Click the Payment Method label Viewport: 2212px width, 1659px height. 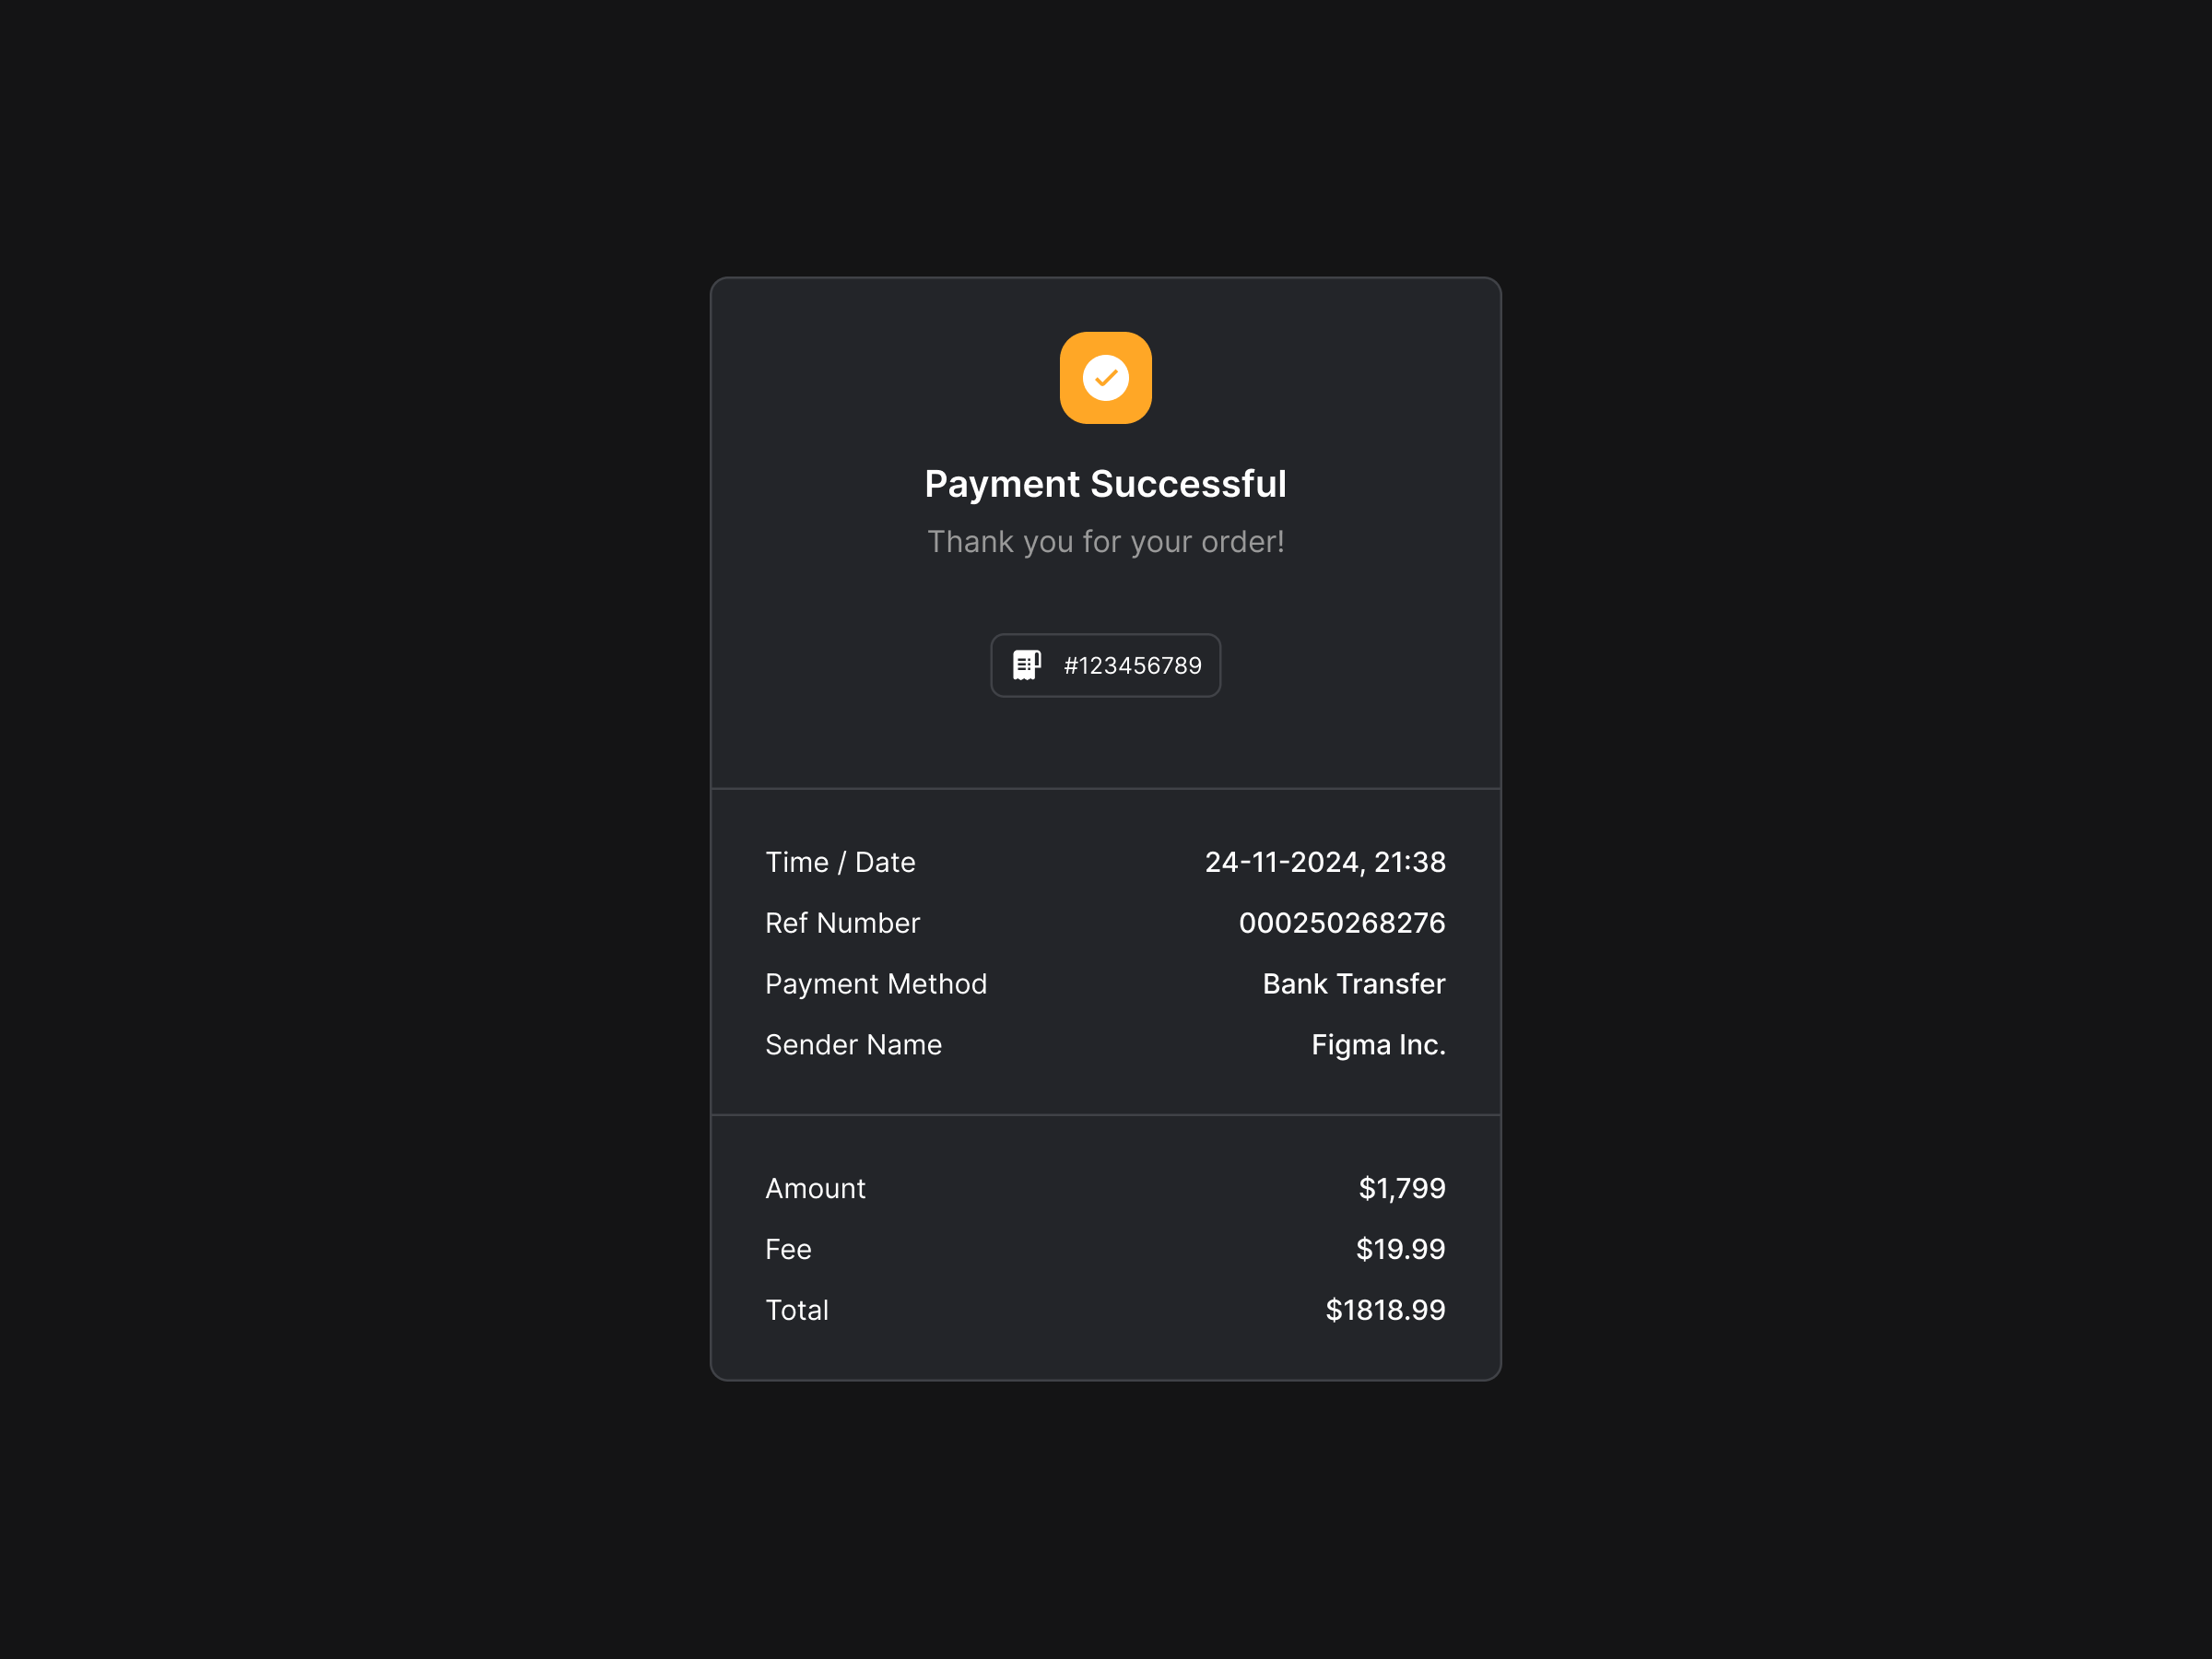(x=876, y=983)
